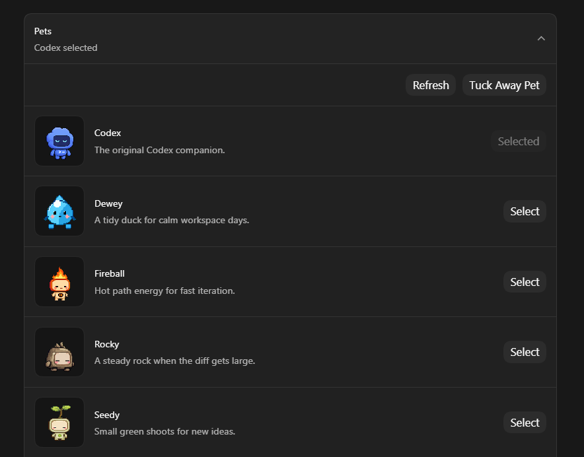Tuck away the current pet
The height and width of the screenshot is (457, 584).
pyautogui.click(x=504, y=85)
